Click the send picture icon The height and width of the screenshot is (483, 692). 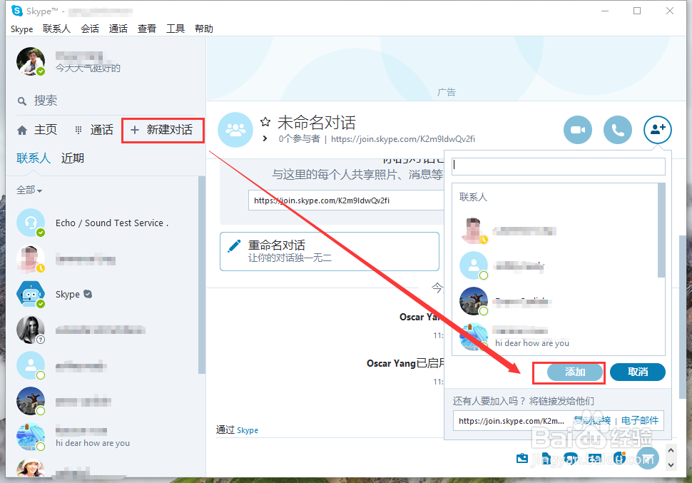click(522, 458)
